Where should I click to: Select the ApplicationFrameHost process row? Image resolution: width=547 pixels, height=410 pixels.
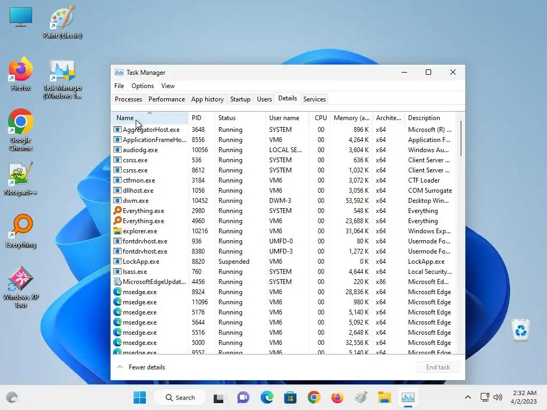point(283,140)
